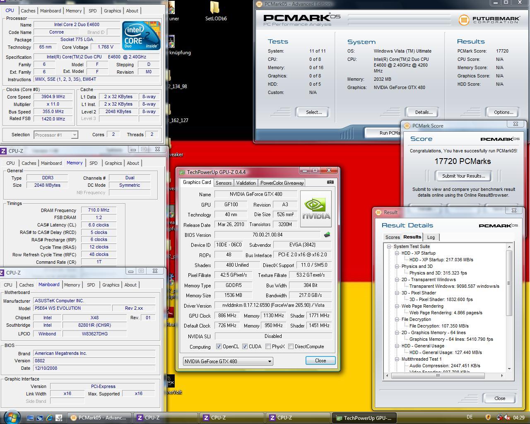Click the Run PCMark button
The width and height of the screenshot is (530, 424).
coord(383,132)
